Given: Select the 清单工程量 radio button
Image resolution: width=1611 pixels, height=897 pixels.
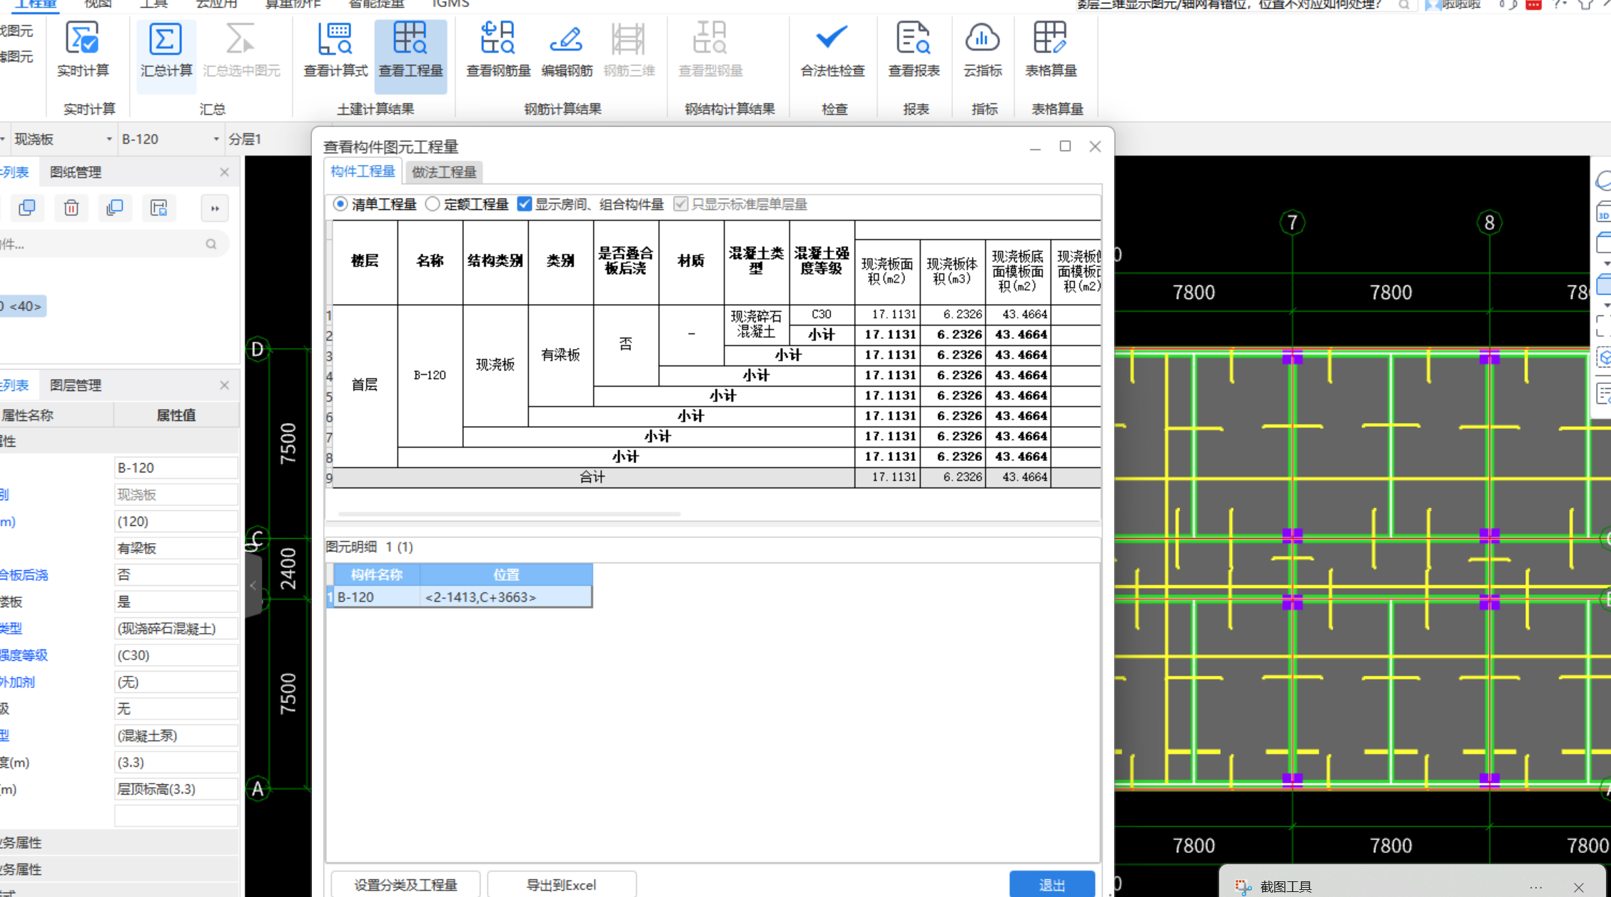Looking at the screenshot, I should pyautogui.click(x=340, y=204).
